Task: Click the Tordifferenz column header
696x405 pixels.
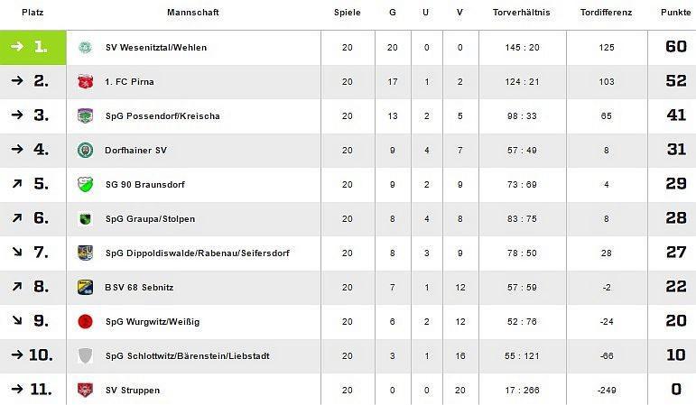Action: pyautogui.click(x=606, y=13)
